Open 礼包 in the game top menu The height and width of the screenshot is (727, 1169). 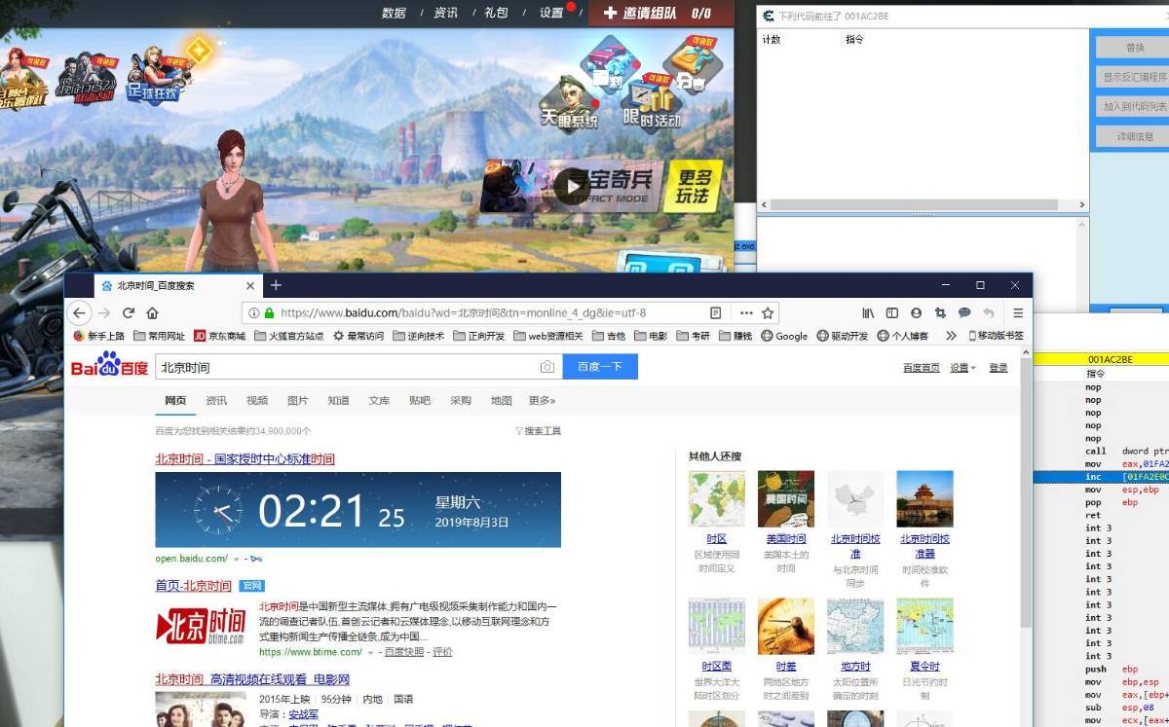pyautogui.click(x=496, y=13)
